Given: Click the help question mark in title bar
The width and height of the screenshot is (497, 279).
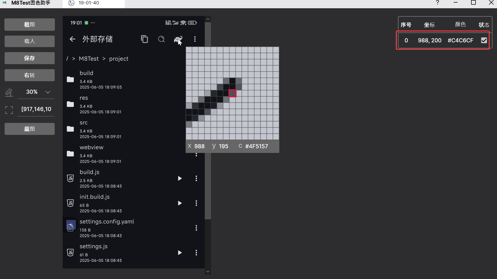Looking at the screenshot, I should [437, 3].
